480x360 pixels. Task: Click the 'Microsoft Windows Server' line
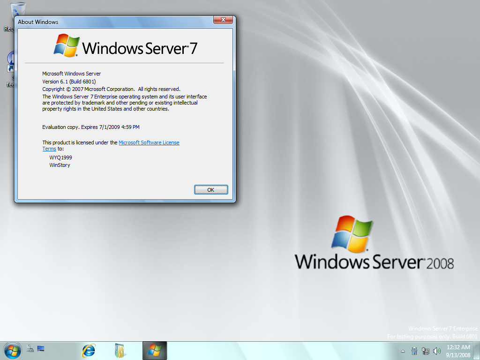click(x=72, y=74)
